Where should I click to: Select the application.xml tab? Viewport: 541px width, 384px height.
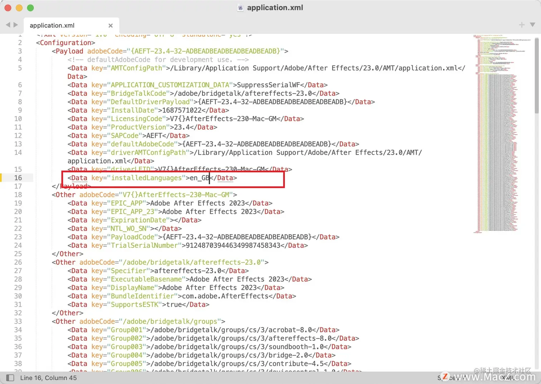(71, 25)
